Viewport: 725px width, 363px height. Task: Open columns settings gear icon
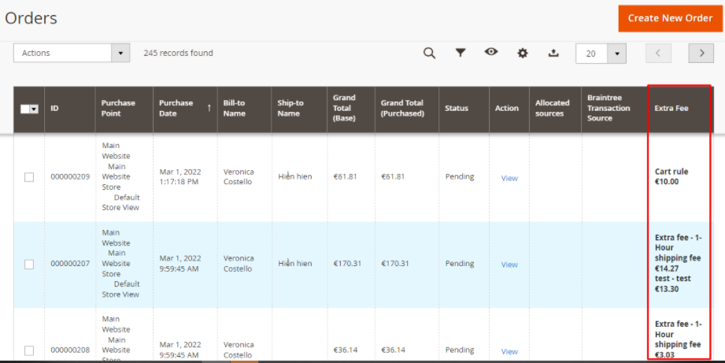coord(523,53)
